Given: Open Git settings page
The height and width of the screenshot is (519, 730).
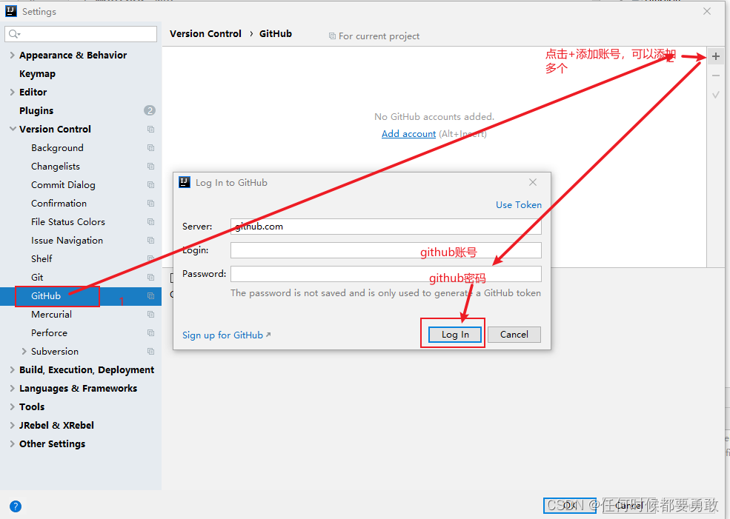Looking at the screenshot, I should (37, 277).
